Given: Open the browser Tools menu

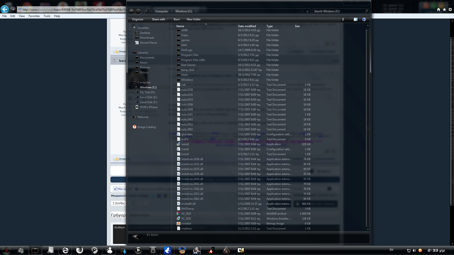Looking at the screenshot, I should pyautogui.click(x=47, y=16).
